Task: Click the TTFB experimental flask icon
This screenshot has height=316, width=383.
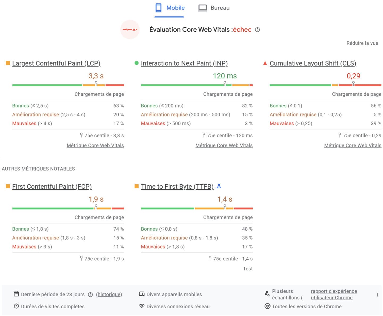Action: [219, 186]
